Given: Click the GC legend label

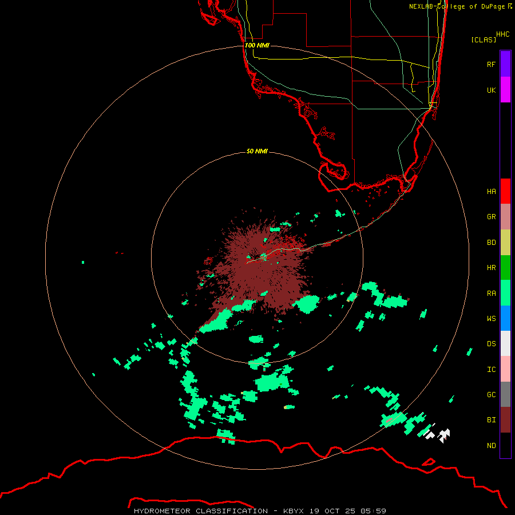Looking at the screenshot, I should pyautogui.click(x=491, y=395).
